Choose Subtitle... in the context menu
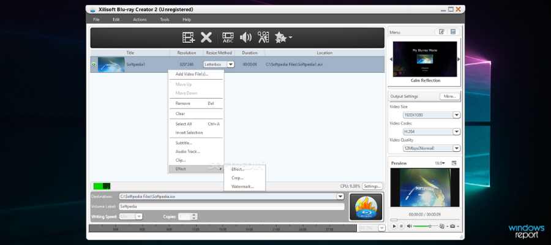Viewport: 551px width, 245px height. pyautogui.click(x=196, y=143)
